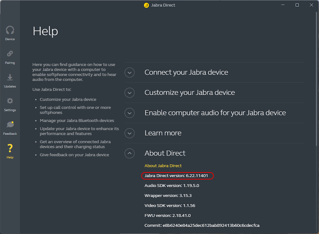Click the Pairing label in sidebar

click(x=10, y=63)
